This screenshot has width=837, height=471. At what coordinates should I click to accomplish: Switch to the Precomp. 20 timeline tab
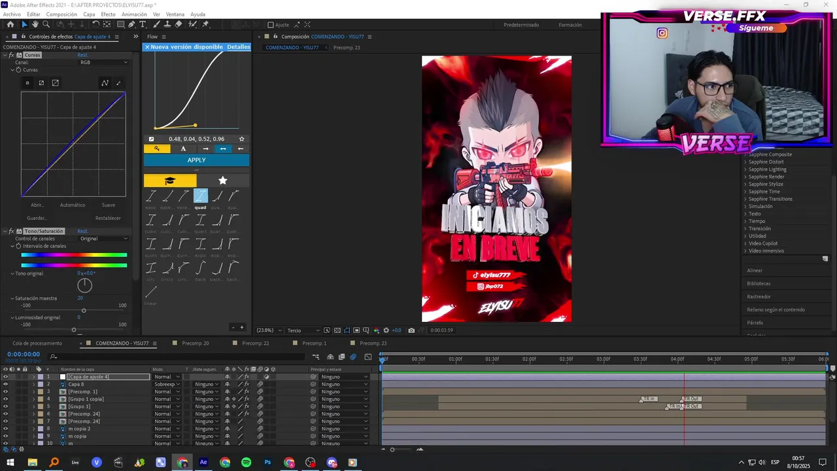[196, 343]
